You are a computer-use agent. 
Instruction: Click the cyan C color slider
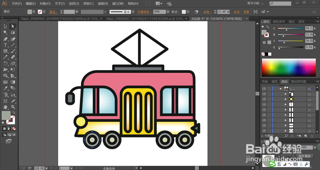click(x=291, y=28)
